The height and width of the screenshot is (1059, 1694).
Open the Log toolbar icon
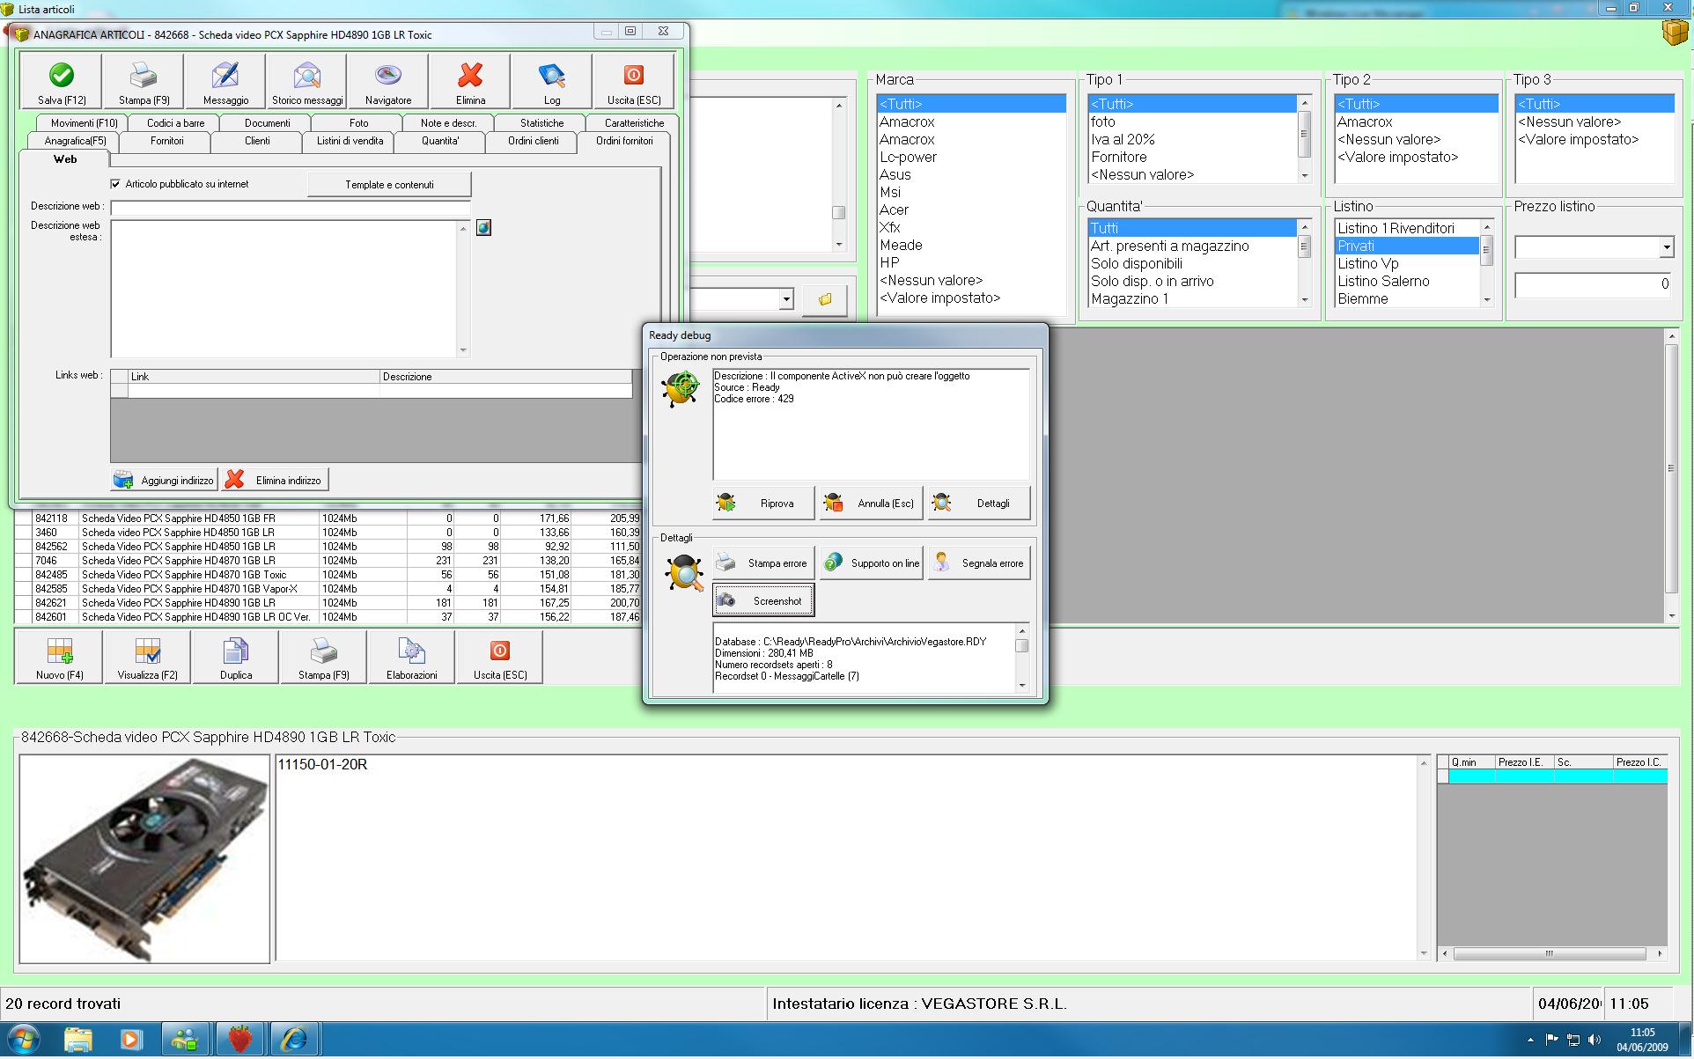[x=552, y=77]
